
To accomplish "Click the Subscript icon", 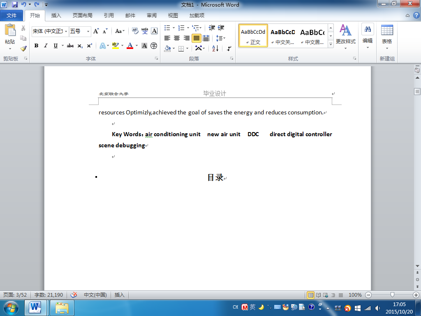I will pyautogui.click(x=80, y=46).
